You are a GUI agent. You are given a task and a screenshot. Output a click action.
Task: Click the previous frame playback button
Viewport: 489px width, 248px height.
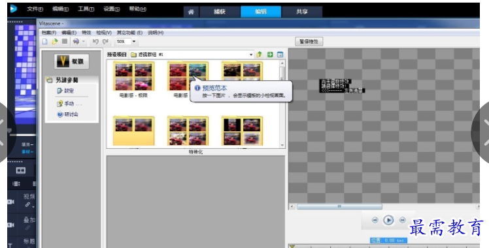375,220
